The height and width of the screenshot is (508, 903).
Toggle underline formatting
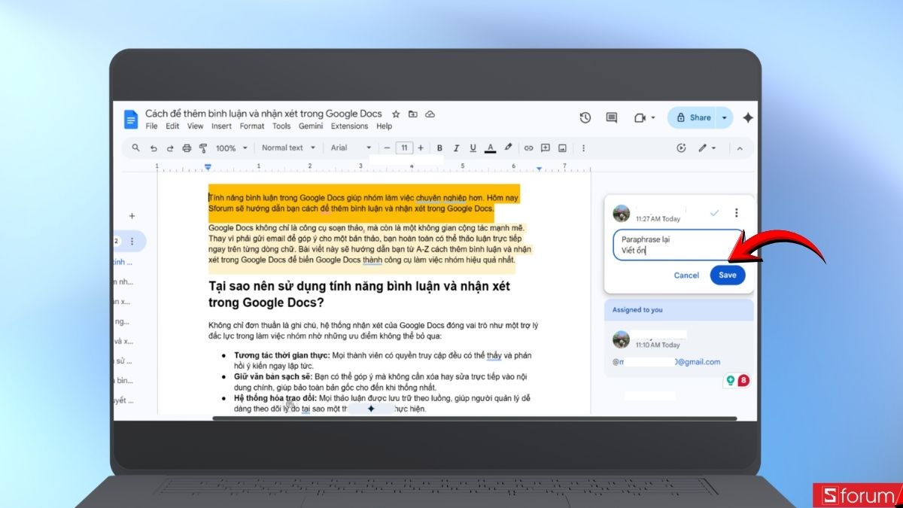pyautogui.click(x=473, y=148)
